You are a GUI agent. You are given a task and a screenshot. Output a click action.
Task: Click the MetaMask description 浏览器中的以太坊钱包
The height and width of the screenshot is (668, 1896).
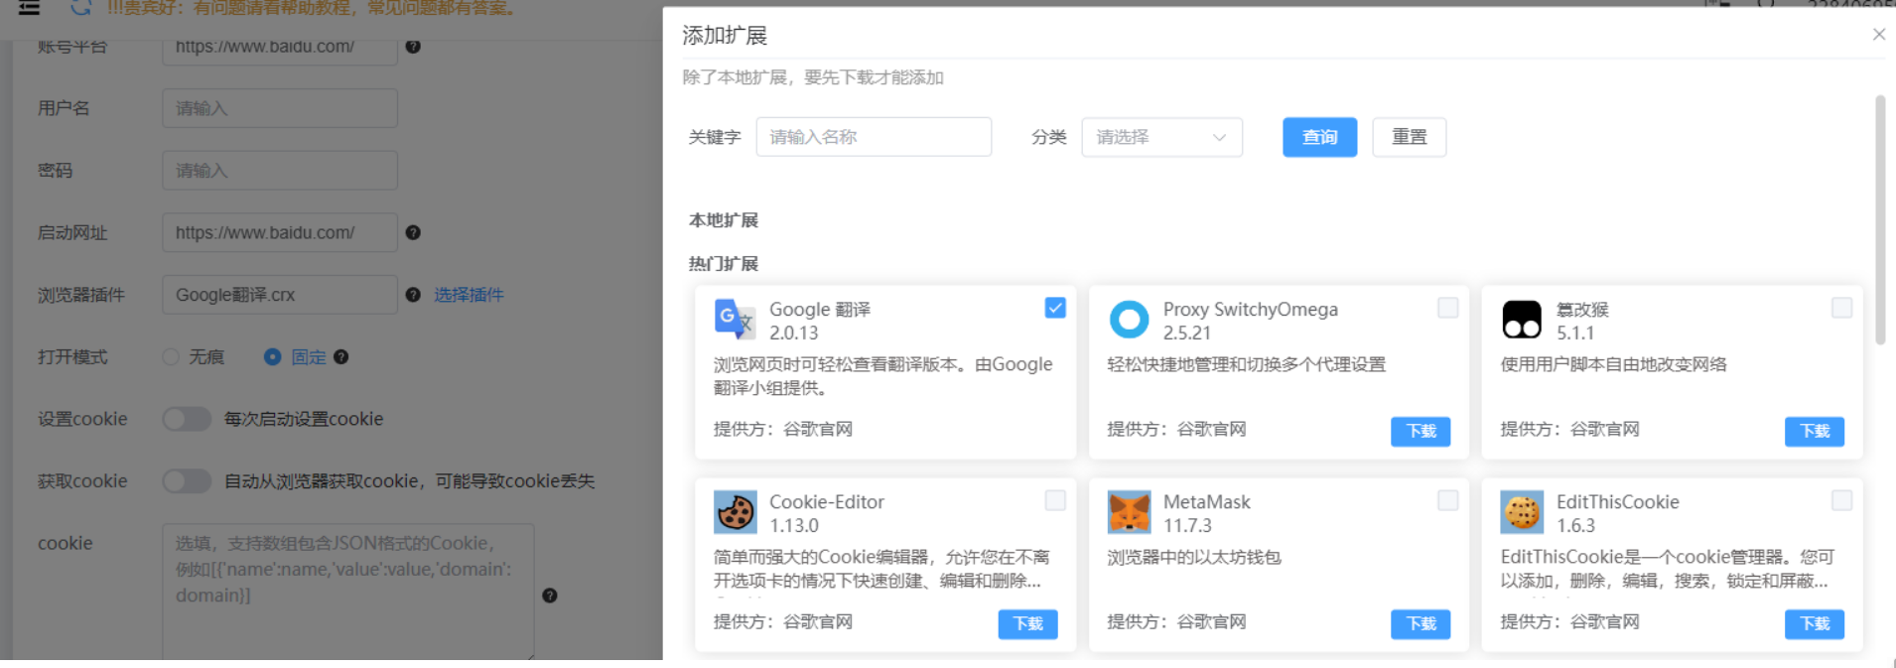click(x=1194, y=558)
